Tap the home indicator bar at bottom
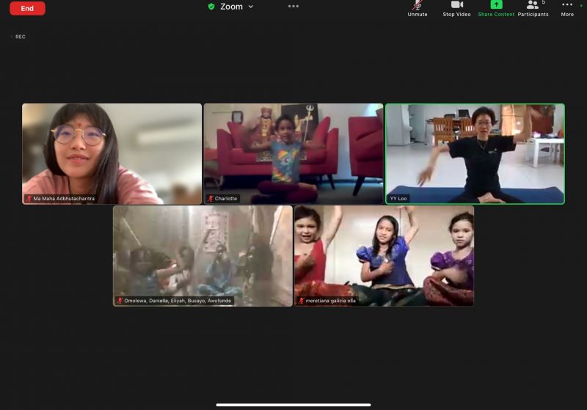This screenshot has width=587, height=410. pos(293,404)
